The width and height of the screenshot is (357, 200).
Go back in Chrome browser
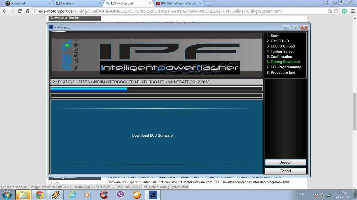point(4,11)
